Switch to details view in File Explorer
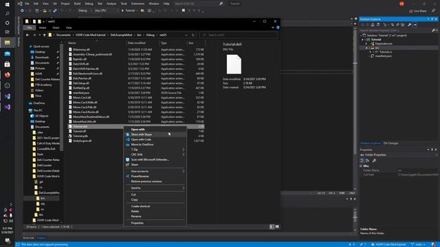 point(272,226)
